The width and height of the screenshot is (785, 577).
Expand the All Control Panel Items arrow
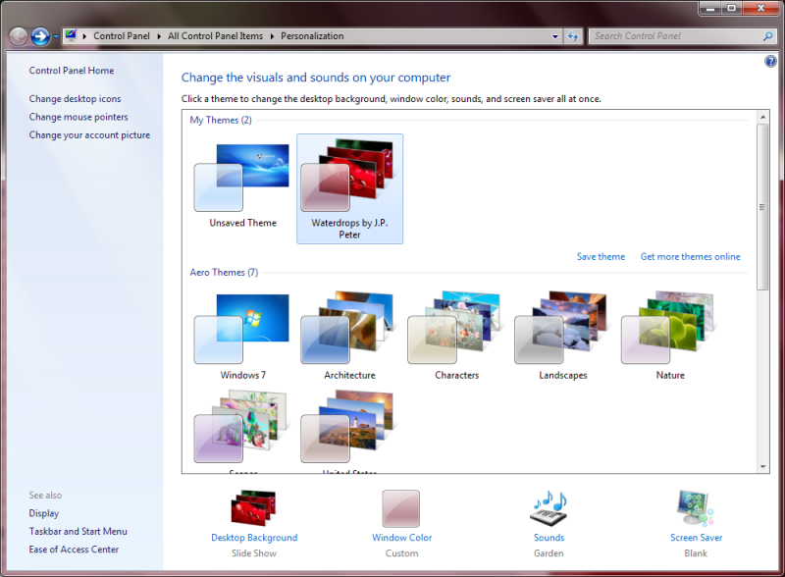tap(272, 36)
